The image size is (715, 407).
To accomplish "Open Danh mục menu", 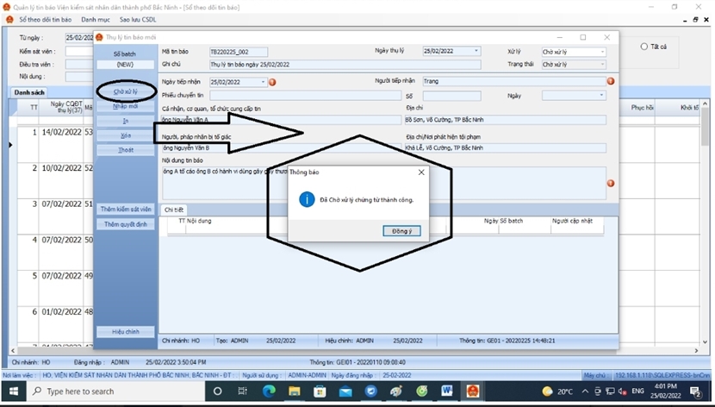I will click(96, 20).
